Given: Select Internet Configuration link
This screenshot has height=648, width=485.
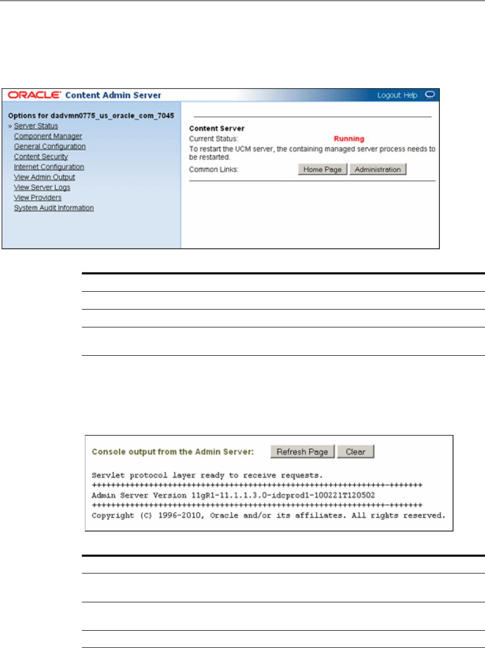Looking at the screenshot, I should [49, 167].
